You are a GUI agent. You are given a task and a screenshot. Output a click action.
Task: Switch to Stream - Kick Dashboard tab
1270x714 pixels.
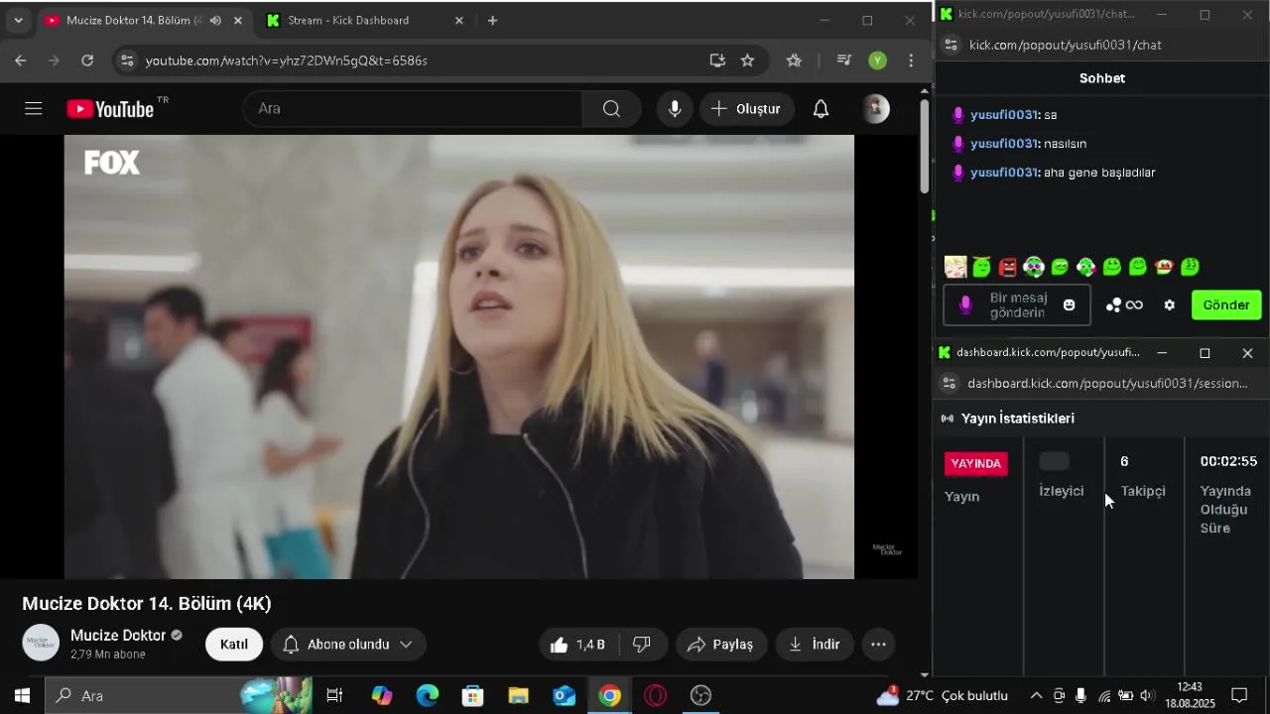click(x=364, y=21)
